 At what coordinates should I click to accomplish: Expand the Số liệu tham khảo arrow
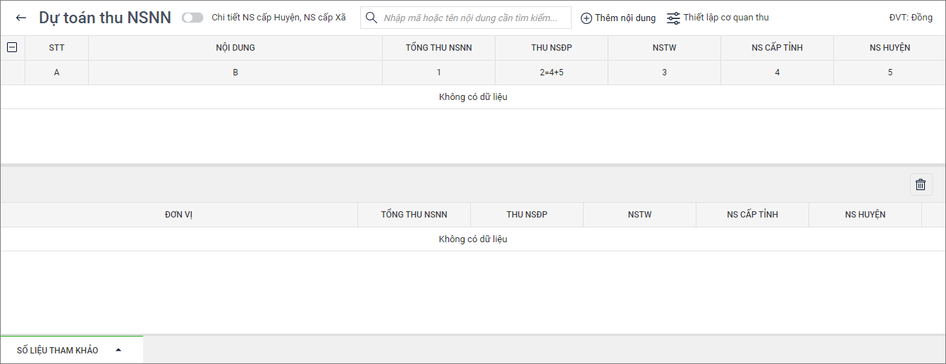118,350
